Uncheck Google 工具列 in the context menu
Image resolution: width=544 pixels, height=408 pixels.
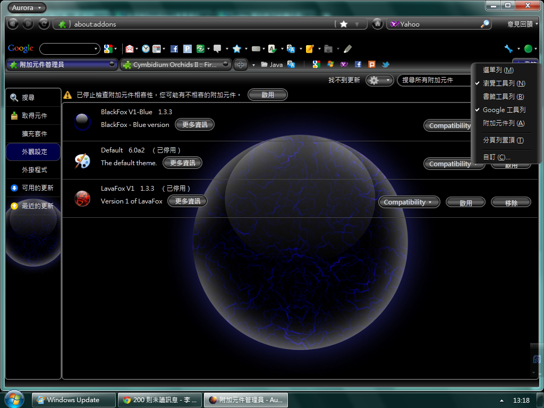tap(504, 110)
